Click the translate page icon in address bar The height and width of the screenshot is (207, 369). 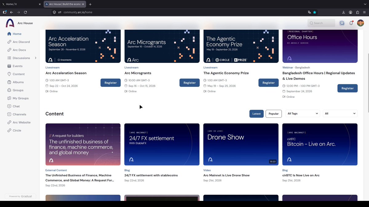(309, 12)
